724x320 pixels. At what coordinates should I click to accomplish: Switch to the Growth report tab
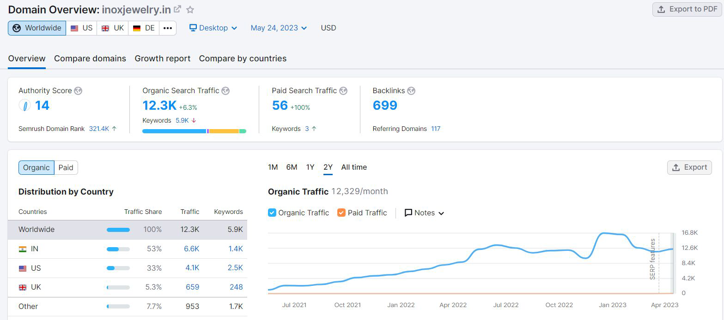click(x=163, y=59)
